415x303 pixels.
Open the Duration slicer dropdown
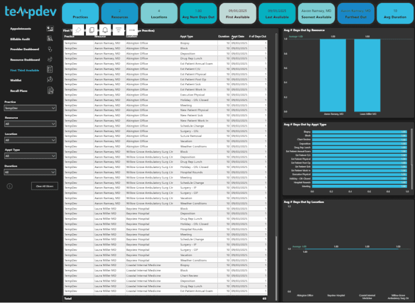[53, 172]
